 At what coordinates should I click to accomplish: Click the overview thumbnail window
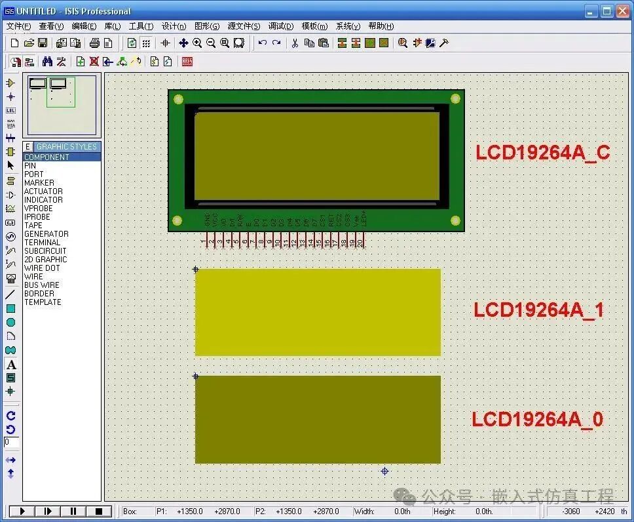[62, 106]
